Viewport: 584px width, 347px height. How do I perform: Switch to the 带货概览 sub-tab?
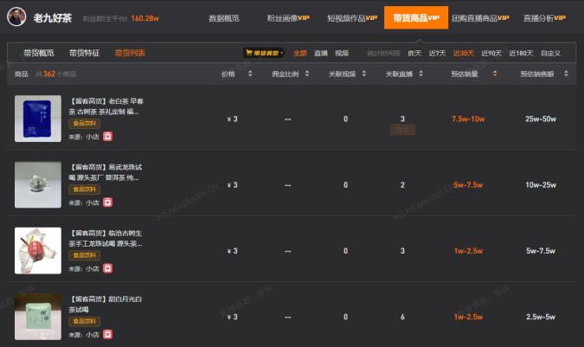(39, 53)
